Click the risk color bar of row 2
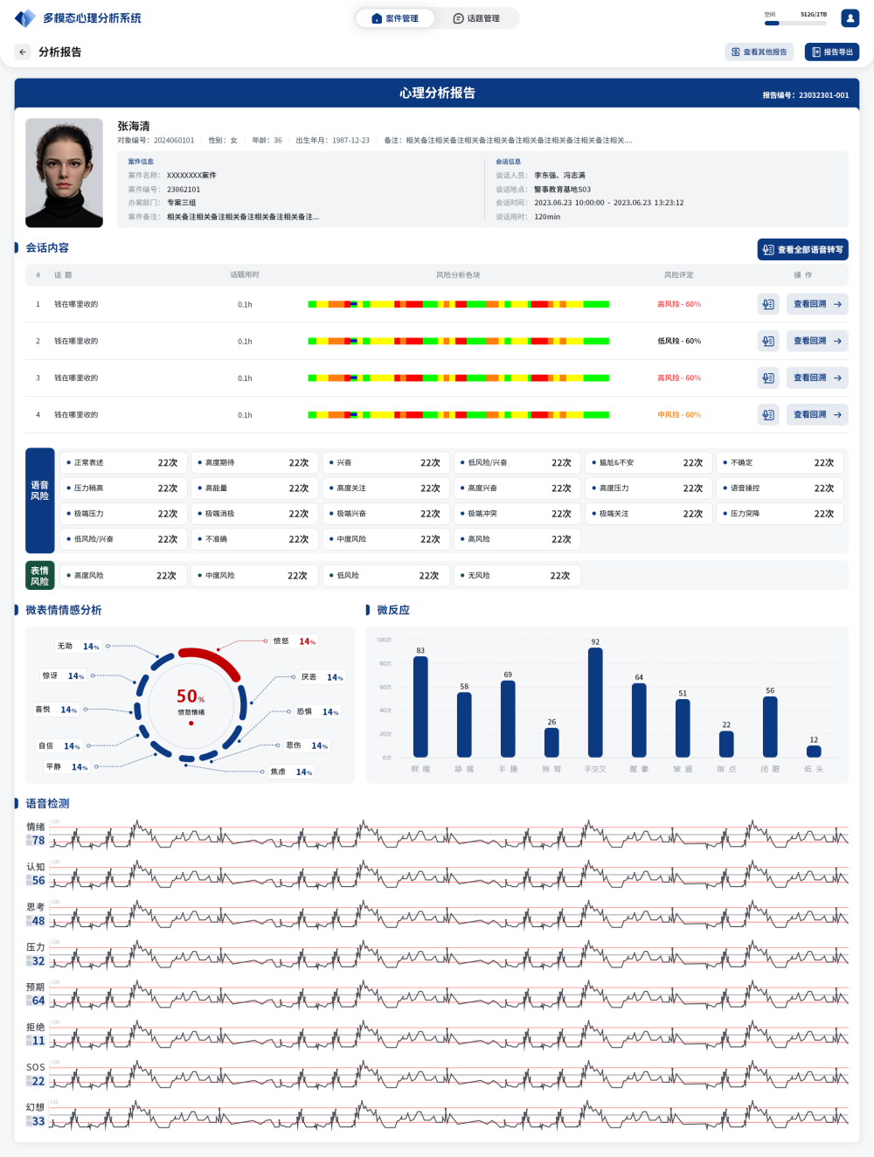The height and width of the screenshot is (1157, 874). click(458, 342)
